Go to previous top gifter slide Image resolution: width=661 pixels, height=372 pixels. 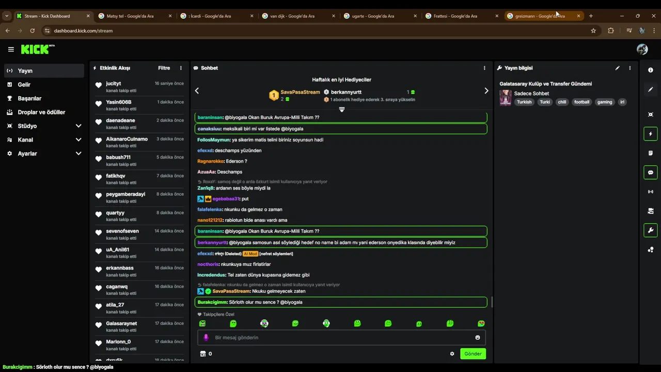tap(197, 90)
